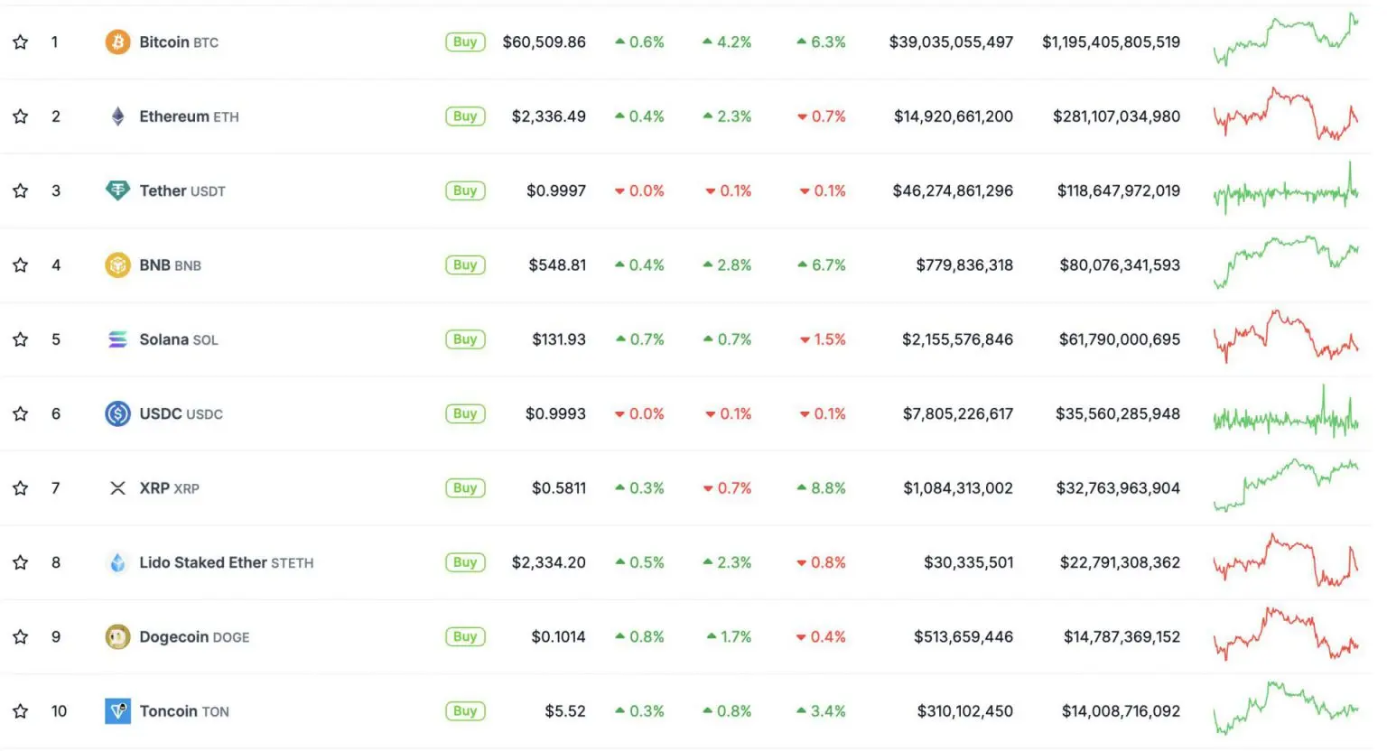
Task: Click XRP 7-day change 8.8%
Action: [x=821, y=488]
